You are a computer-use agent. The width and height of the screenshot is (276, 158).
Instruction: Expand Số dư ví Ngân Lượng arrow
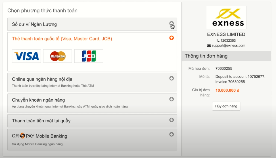coord(172,23)
